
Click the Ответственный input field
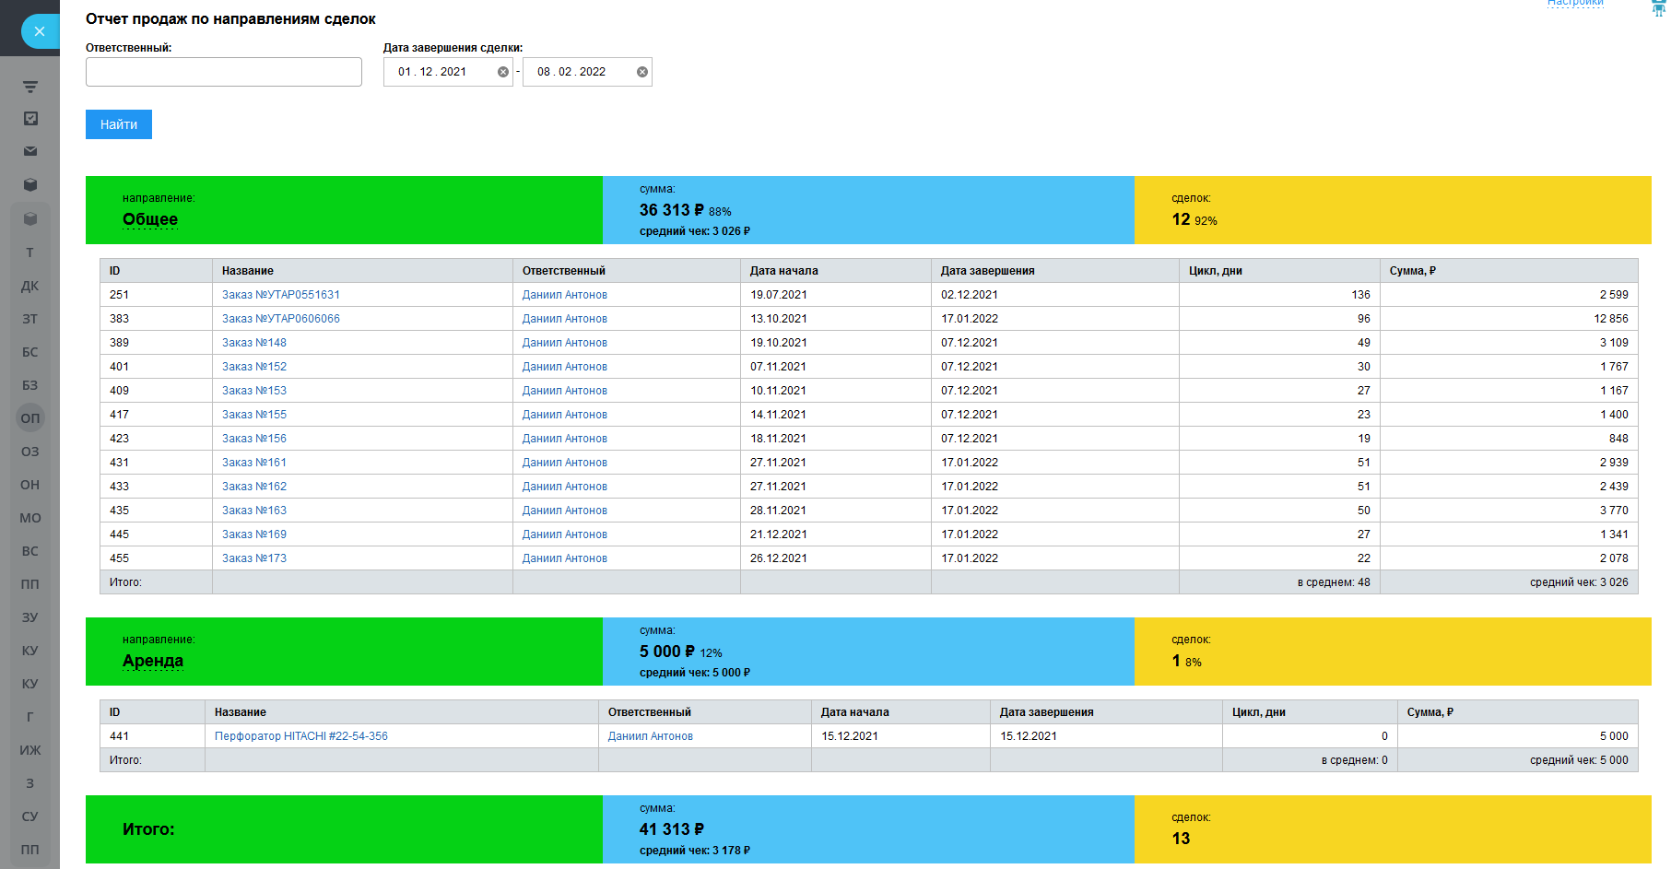(224, 72)
